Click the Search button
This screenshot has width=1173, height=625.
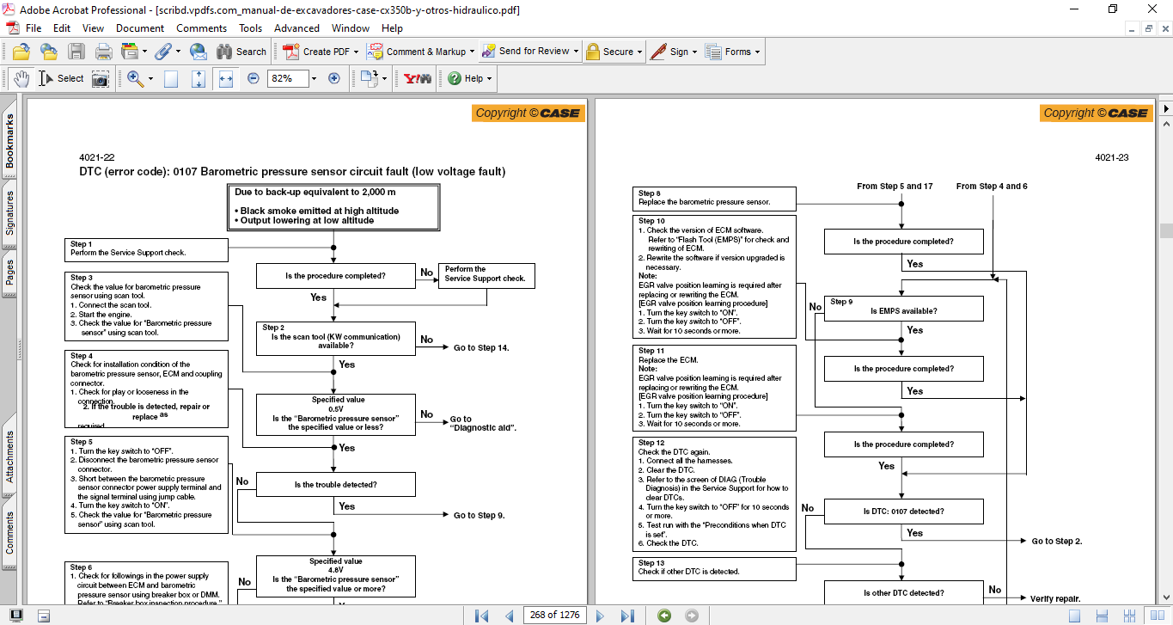[x=239, y=52]
